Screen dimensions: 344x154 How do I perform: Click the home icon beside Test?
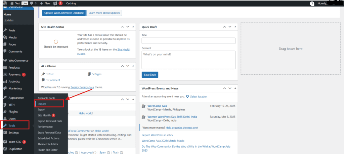coord(12,3)
